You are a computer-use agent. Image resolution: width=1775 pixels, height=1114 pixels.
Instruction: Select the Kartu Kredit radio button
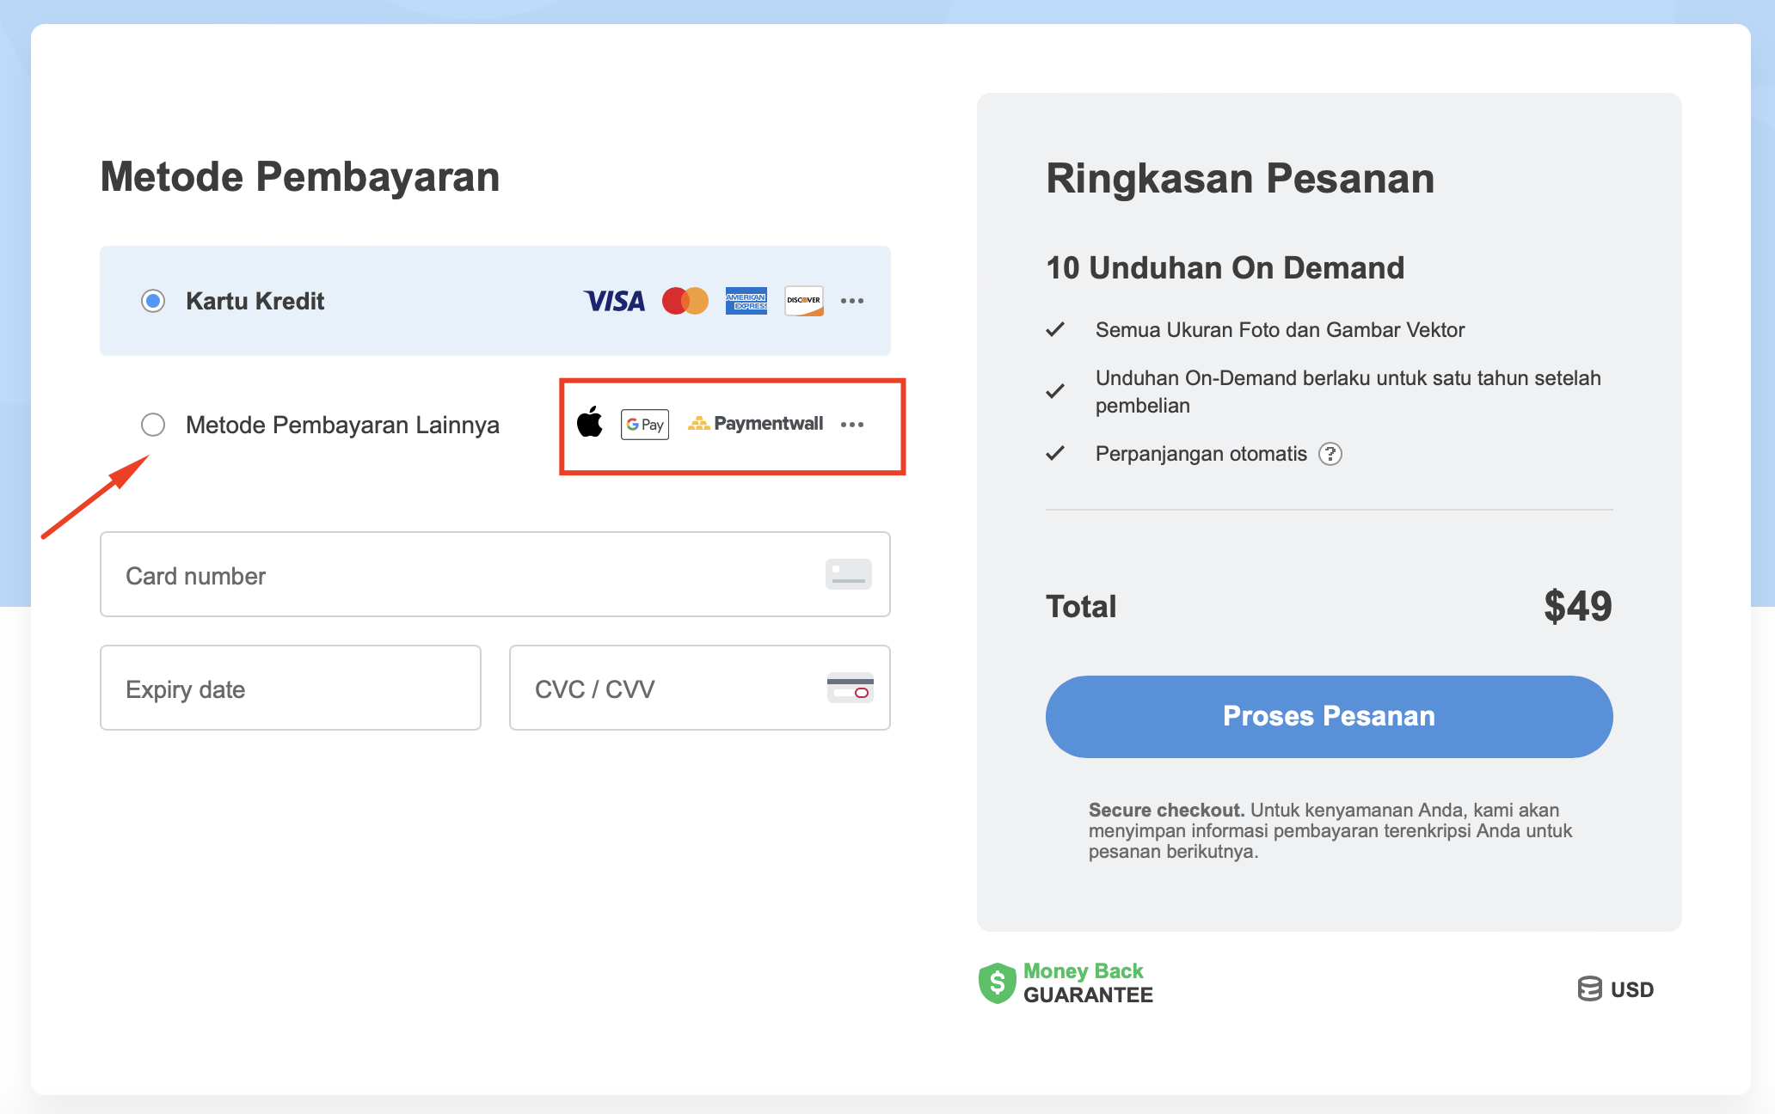pos(153,301)
